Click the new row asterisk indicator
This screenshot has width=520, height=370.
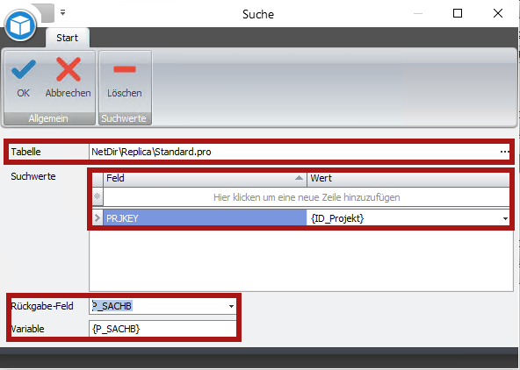[97, 196]
